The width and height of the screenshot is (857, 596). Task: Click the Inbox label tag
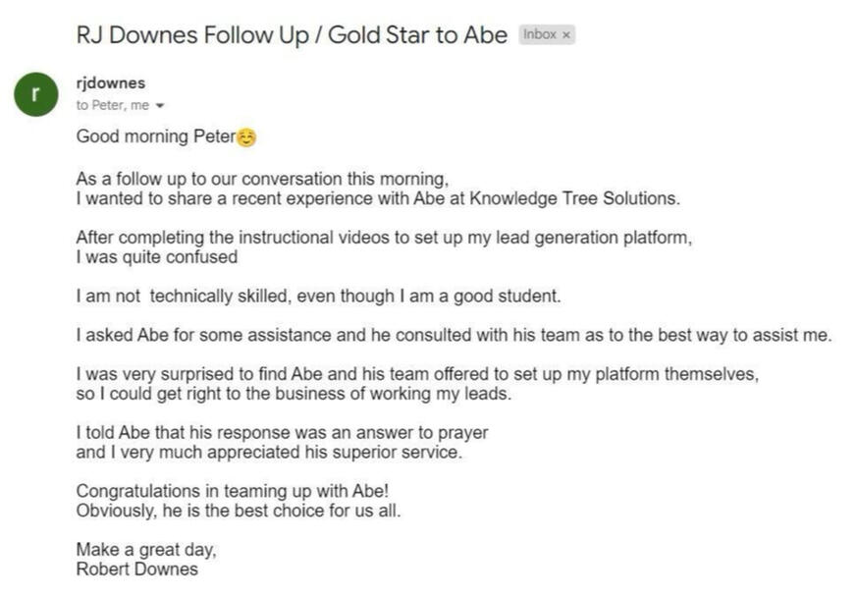(x=547, y=34)
